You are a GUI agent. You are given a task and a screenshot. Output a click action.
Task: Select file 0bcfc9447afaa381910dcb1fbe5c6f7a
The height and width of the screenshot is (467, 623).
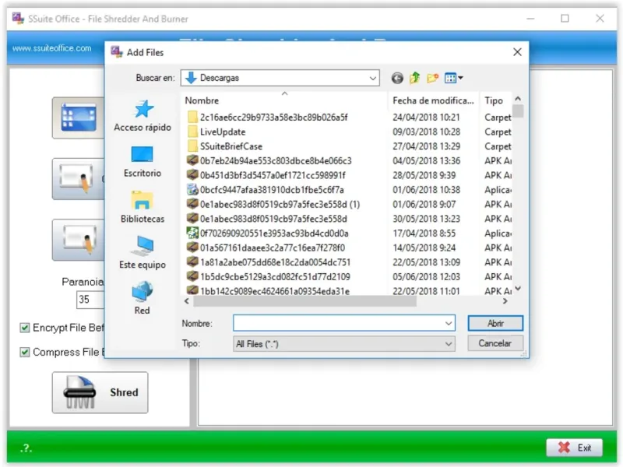[266, 190]
